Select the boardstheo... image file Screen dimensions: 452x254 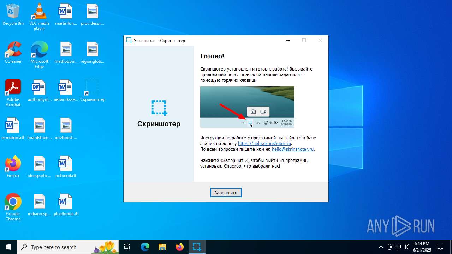[x=40, y=129]
